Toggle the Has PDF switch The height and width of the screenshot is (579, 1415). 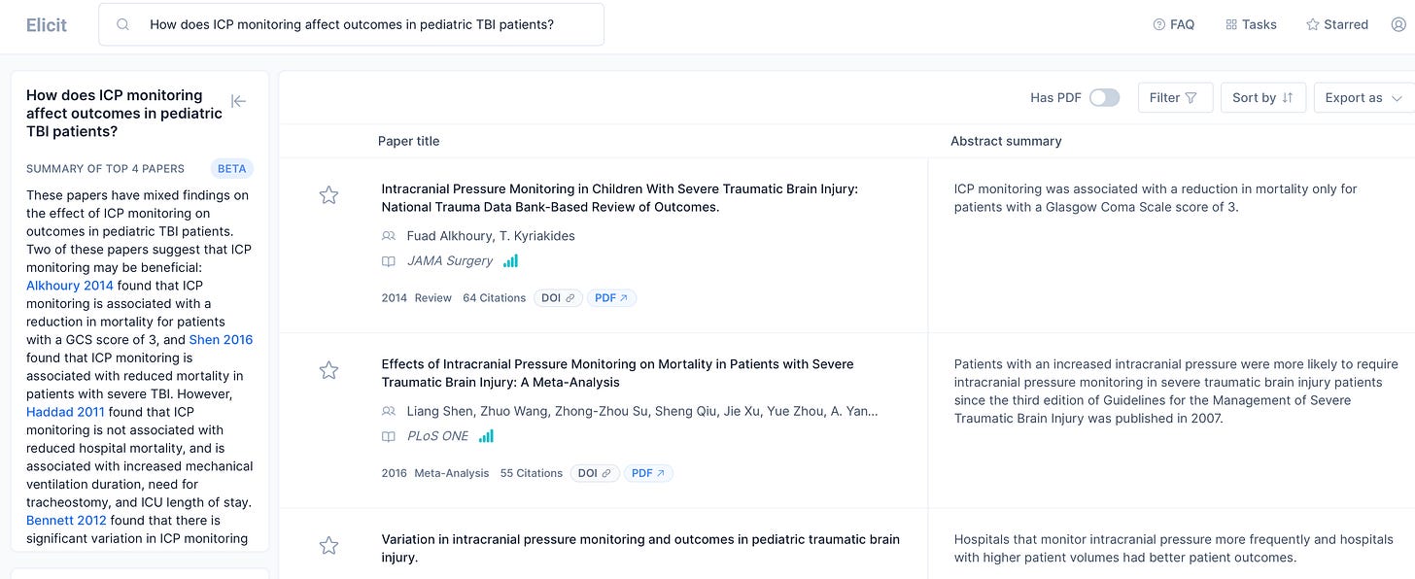[x=1104, y=97]
